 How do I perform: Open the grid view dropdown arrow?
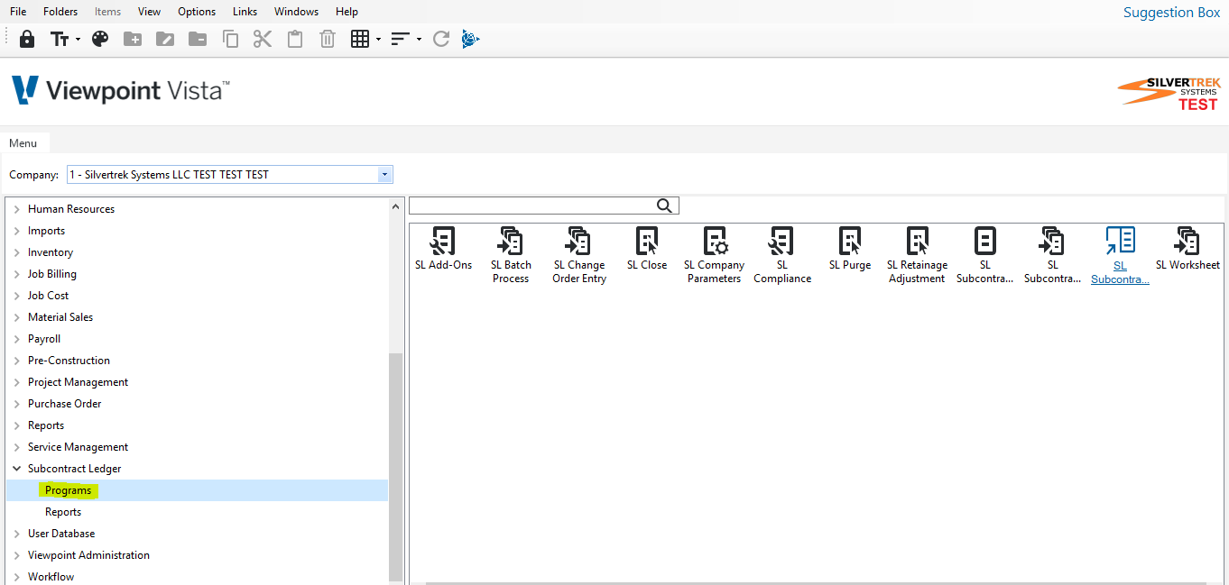378,40
